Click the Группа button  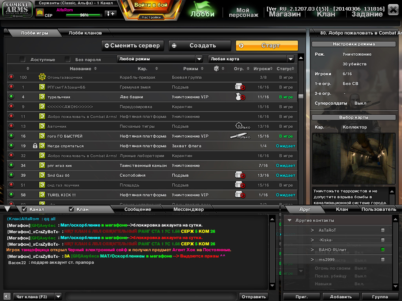(x=380, y=297)
